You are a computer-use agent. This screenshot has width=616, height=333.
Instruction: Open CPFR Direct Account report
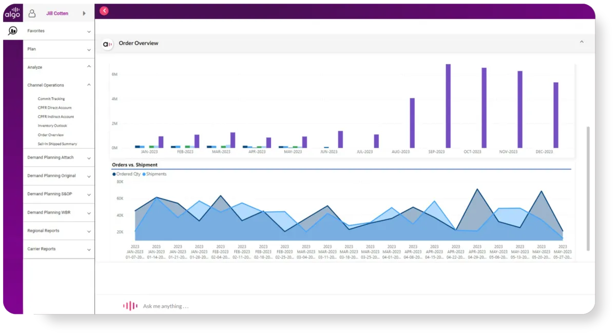54,108
